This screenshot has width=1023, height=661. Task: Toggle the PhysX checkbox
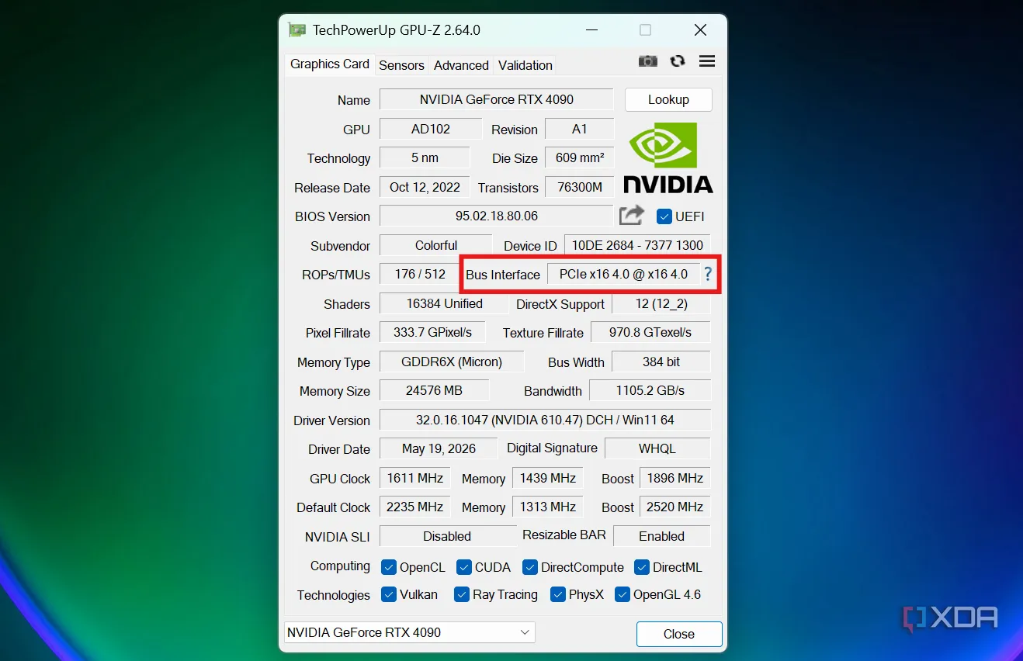(558, 594)
